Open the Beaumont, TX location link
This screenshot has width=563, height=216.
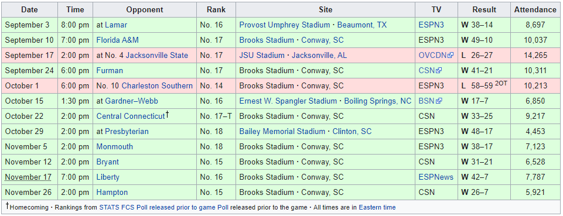(x=362, y=25)
